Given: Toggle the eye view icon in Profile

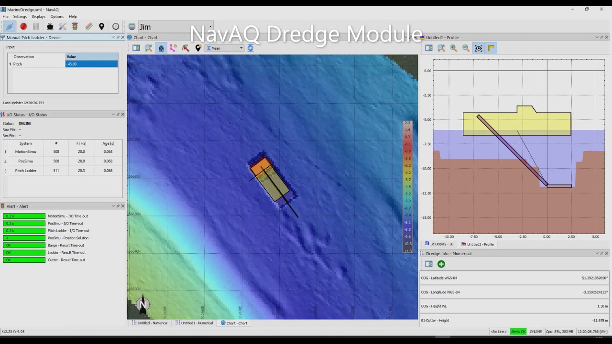Looking at the screenshot, I should point(478,48).
